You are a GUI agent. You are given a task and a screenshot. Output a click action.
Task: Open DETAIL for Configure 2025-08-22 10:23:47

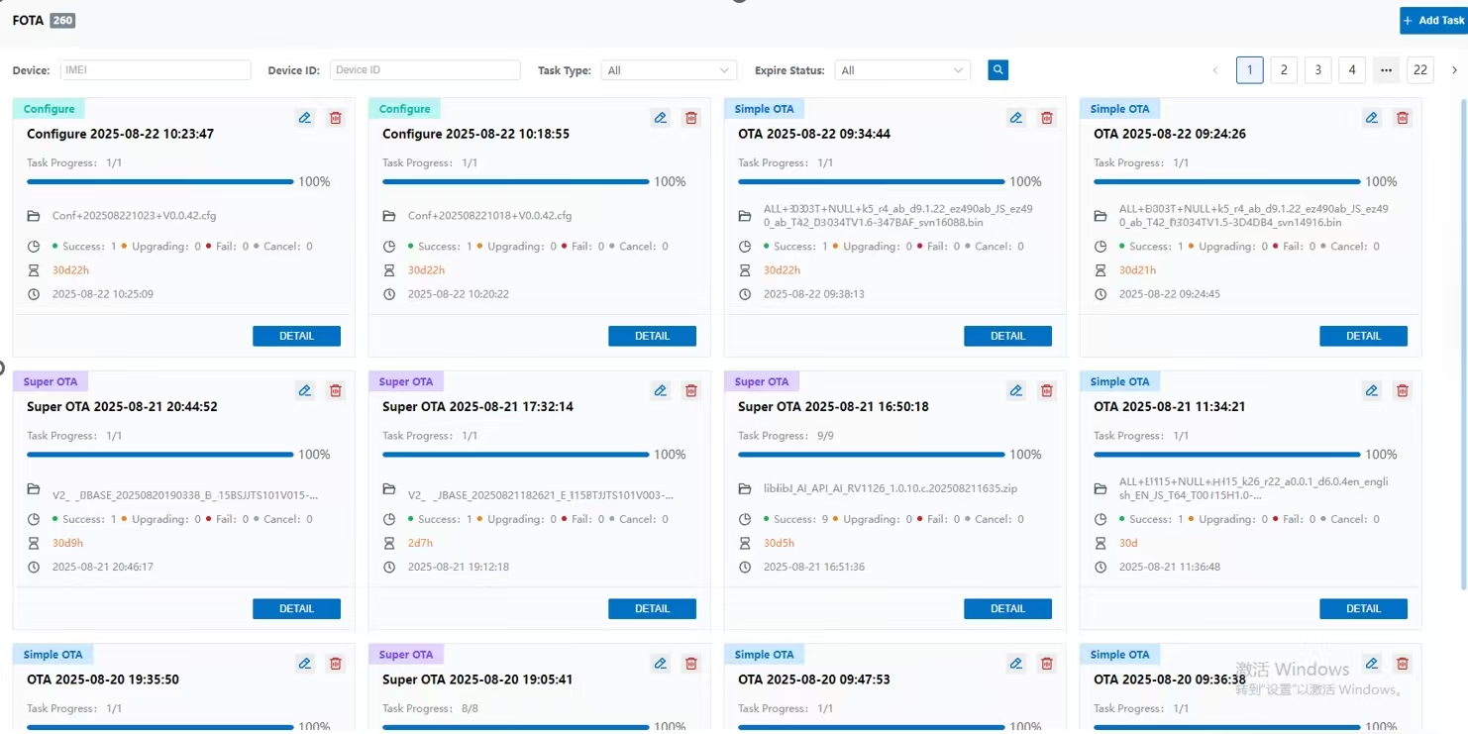[296, 336]
